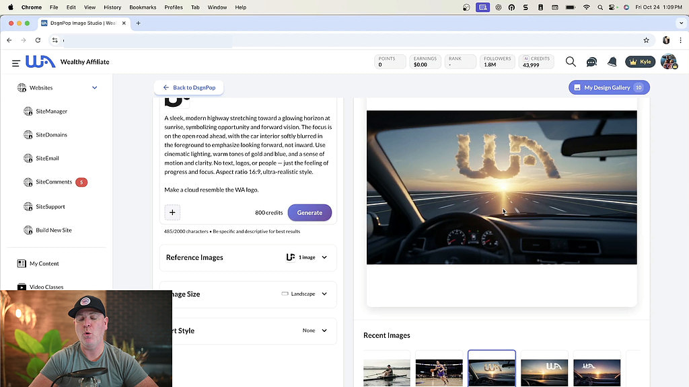Open My Design Gallery
The image size is (689, 387).
pyautogui.click(x=608, y=88)
